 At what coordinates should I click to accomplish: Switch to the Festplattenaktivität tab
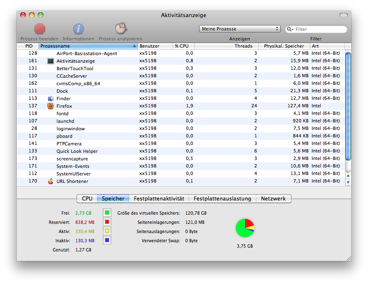point(158,199)
